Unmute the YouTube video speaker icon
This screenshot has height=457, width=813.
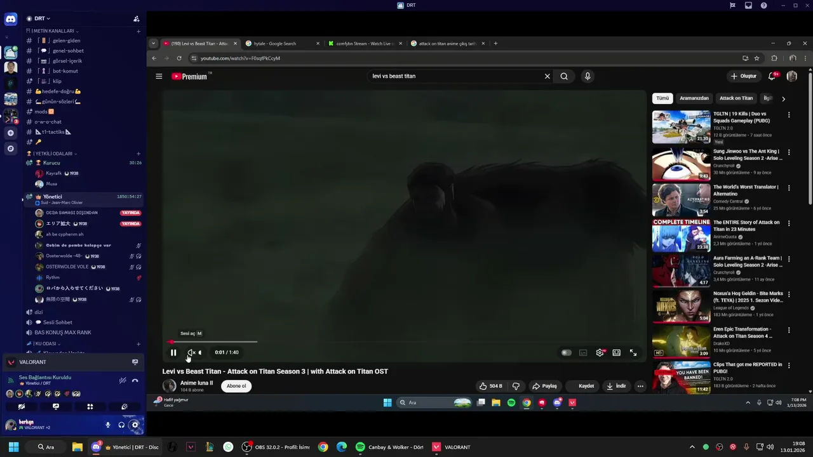click(191, 353)
